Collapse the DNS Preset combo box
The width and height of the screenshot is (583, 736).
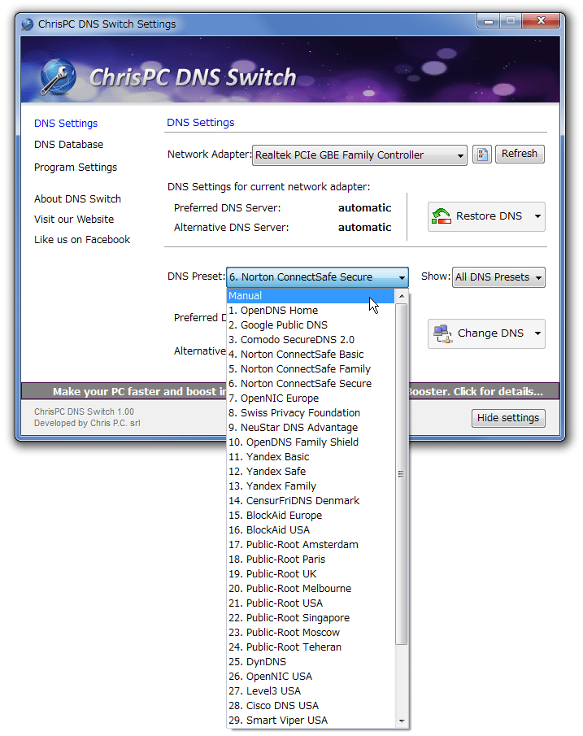[317, 277]
